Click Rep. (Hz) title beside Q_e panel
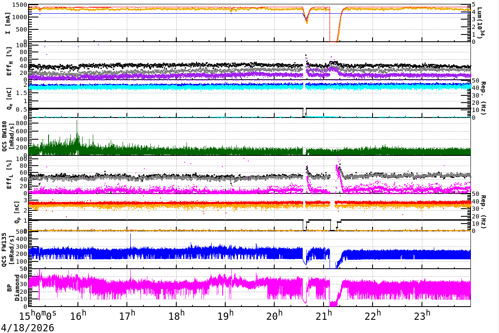 [483, 98]
